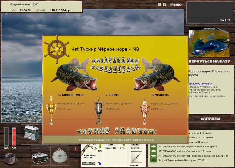Click Стоимость дня: 35 000 руб. line
The image size is (235, 168).
click(x=204, y=90)
